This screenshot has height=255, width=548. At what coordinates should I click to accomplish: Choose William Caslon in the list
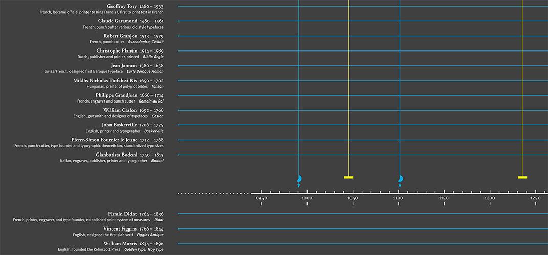coord(120,110)
